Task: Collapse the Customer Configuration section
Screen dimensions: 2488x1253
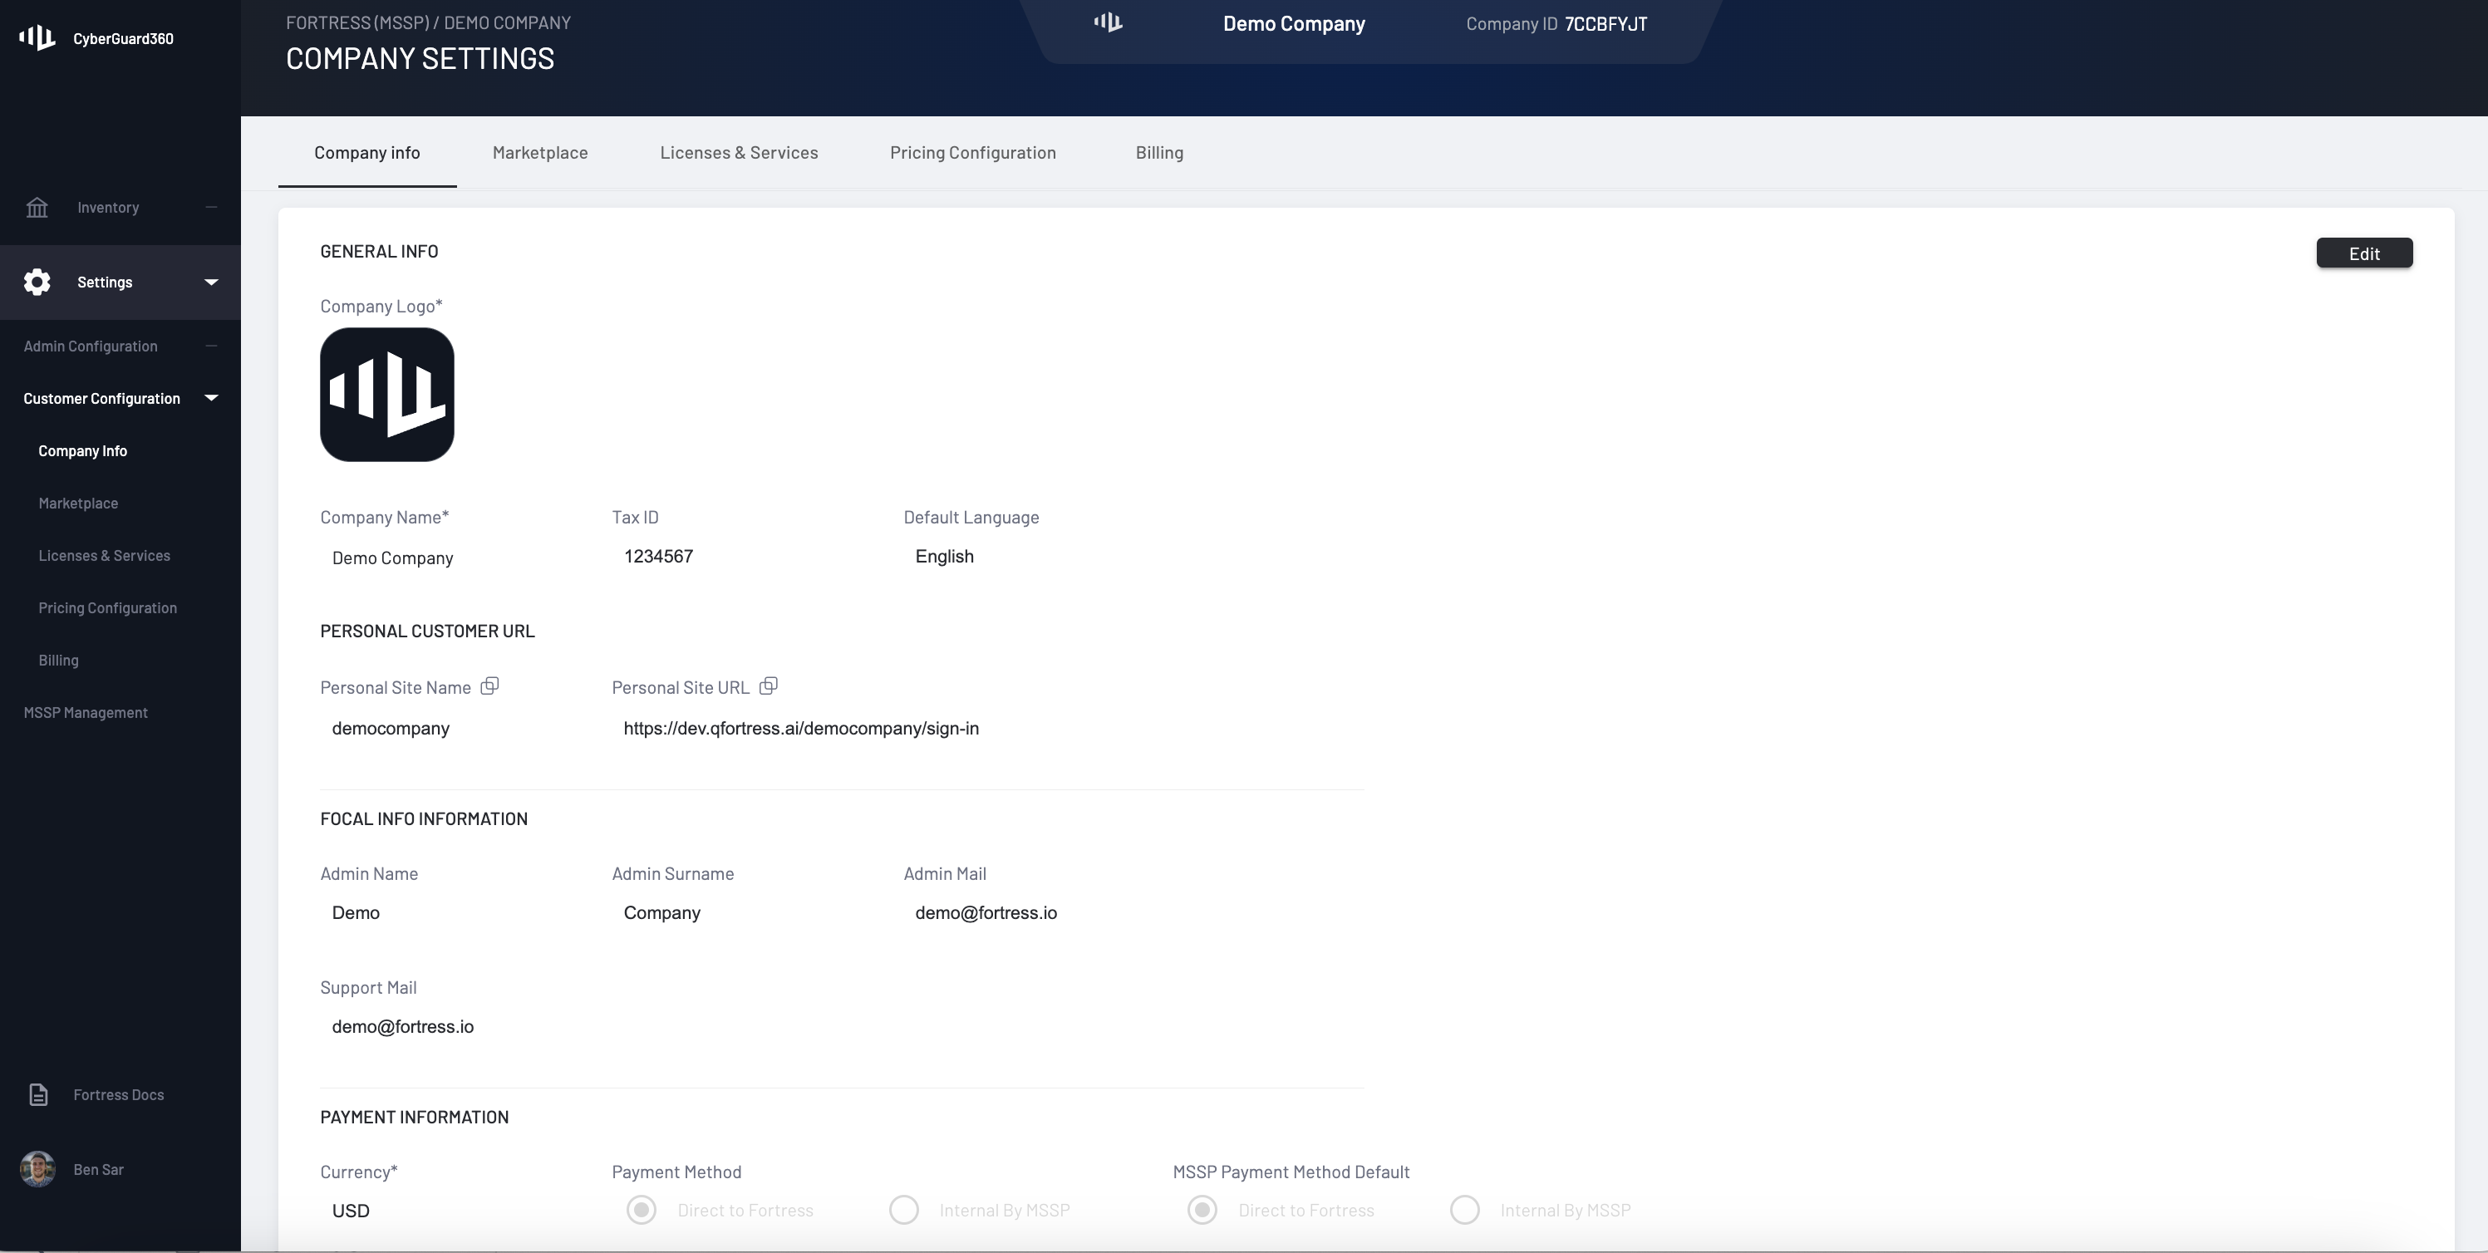Action: (212, 398)
